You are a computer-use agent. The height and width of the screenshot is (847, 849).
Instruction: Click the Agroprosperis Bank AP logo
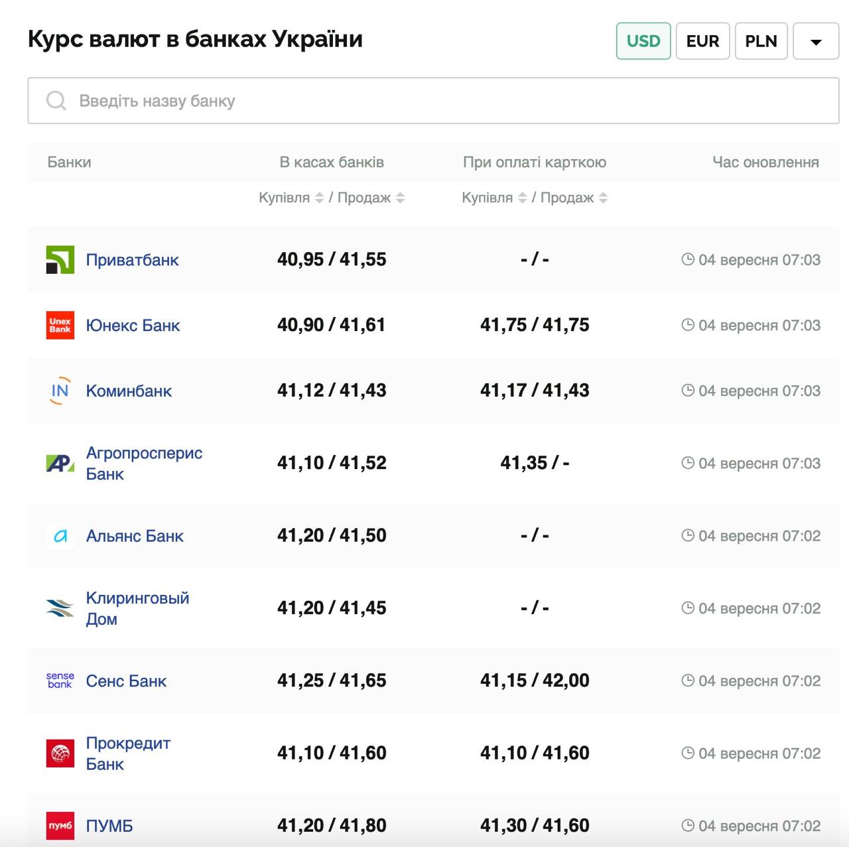click(60, 463)
